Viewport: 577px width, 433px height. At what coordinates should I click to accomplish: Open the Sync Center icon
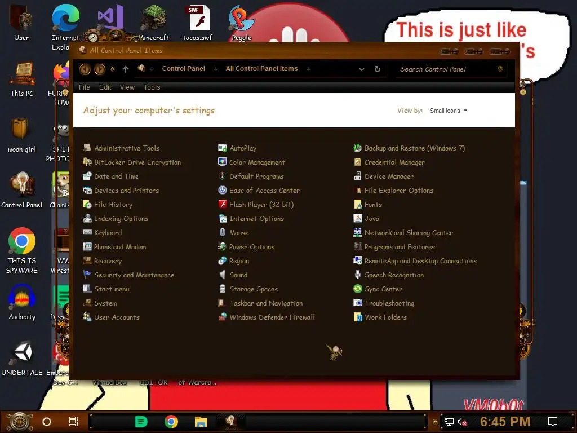pos(358,289)
